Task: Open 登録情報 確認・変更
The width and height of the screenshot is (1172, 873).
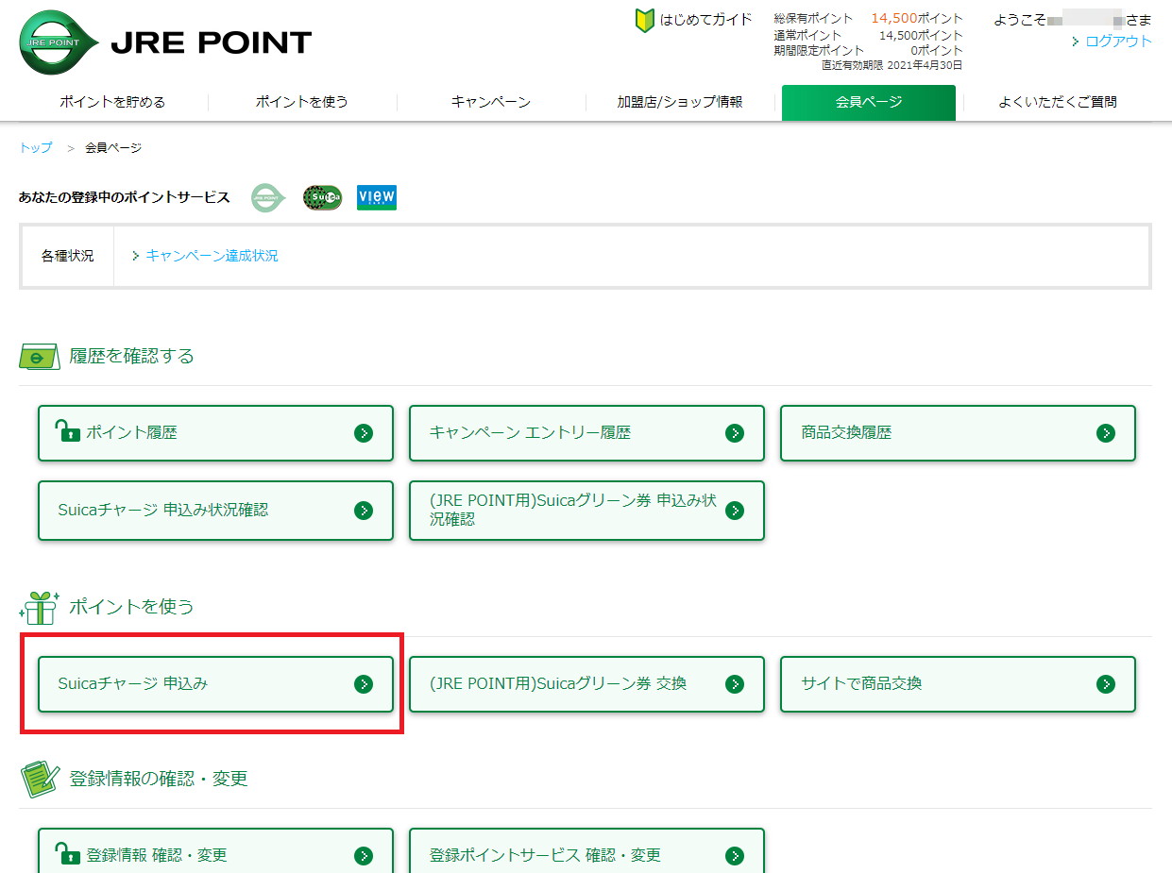Action: [x=215, y=851]
